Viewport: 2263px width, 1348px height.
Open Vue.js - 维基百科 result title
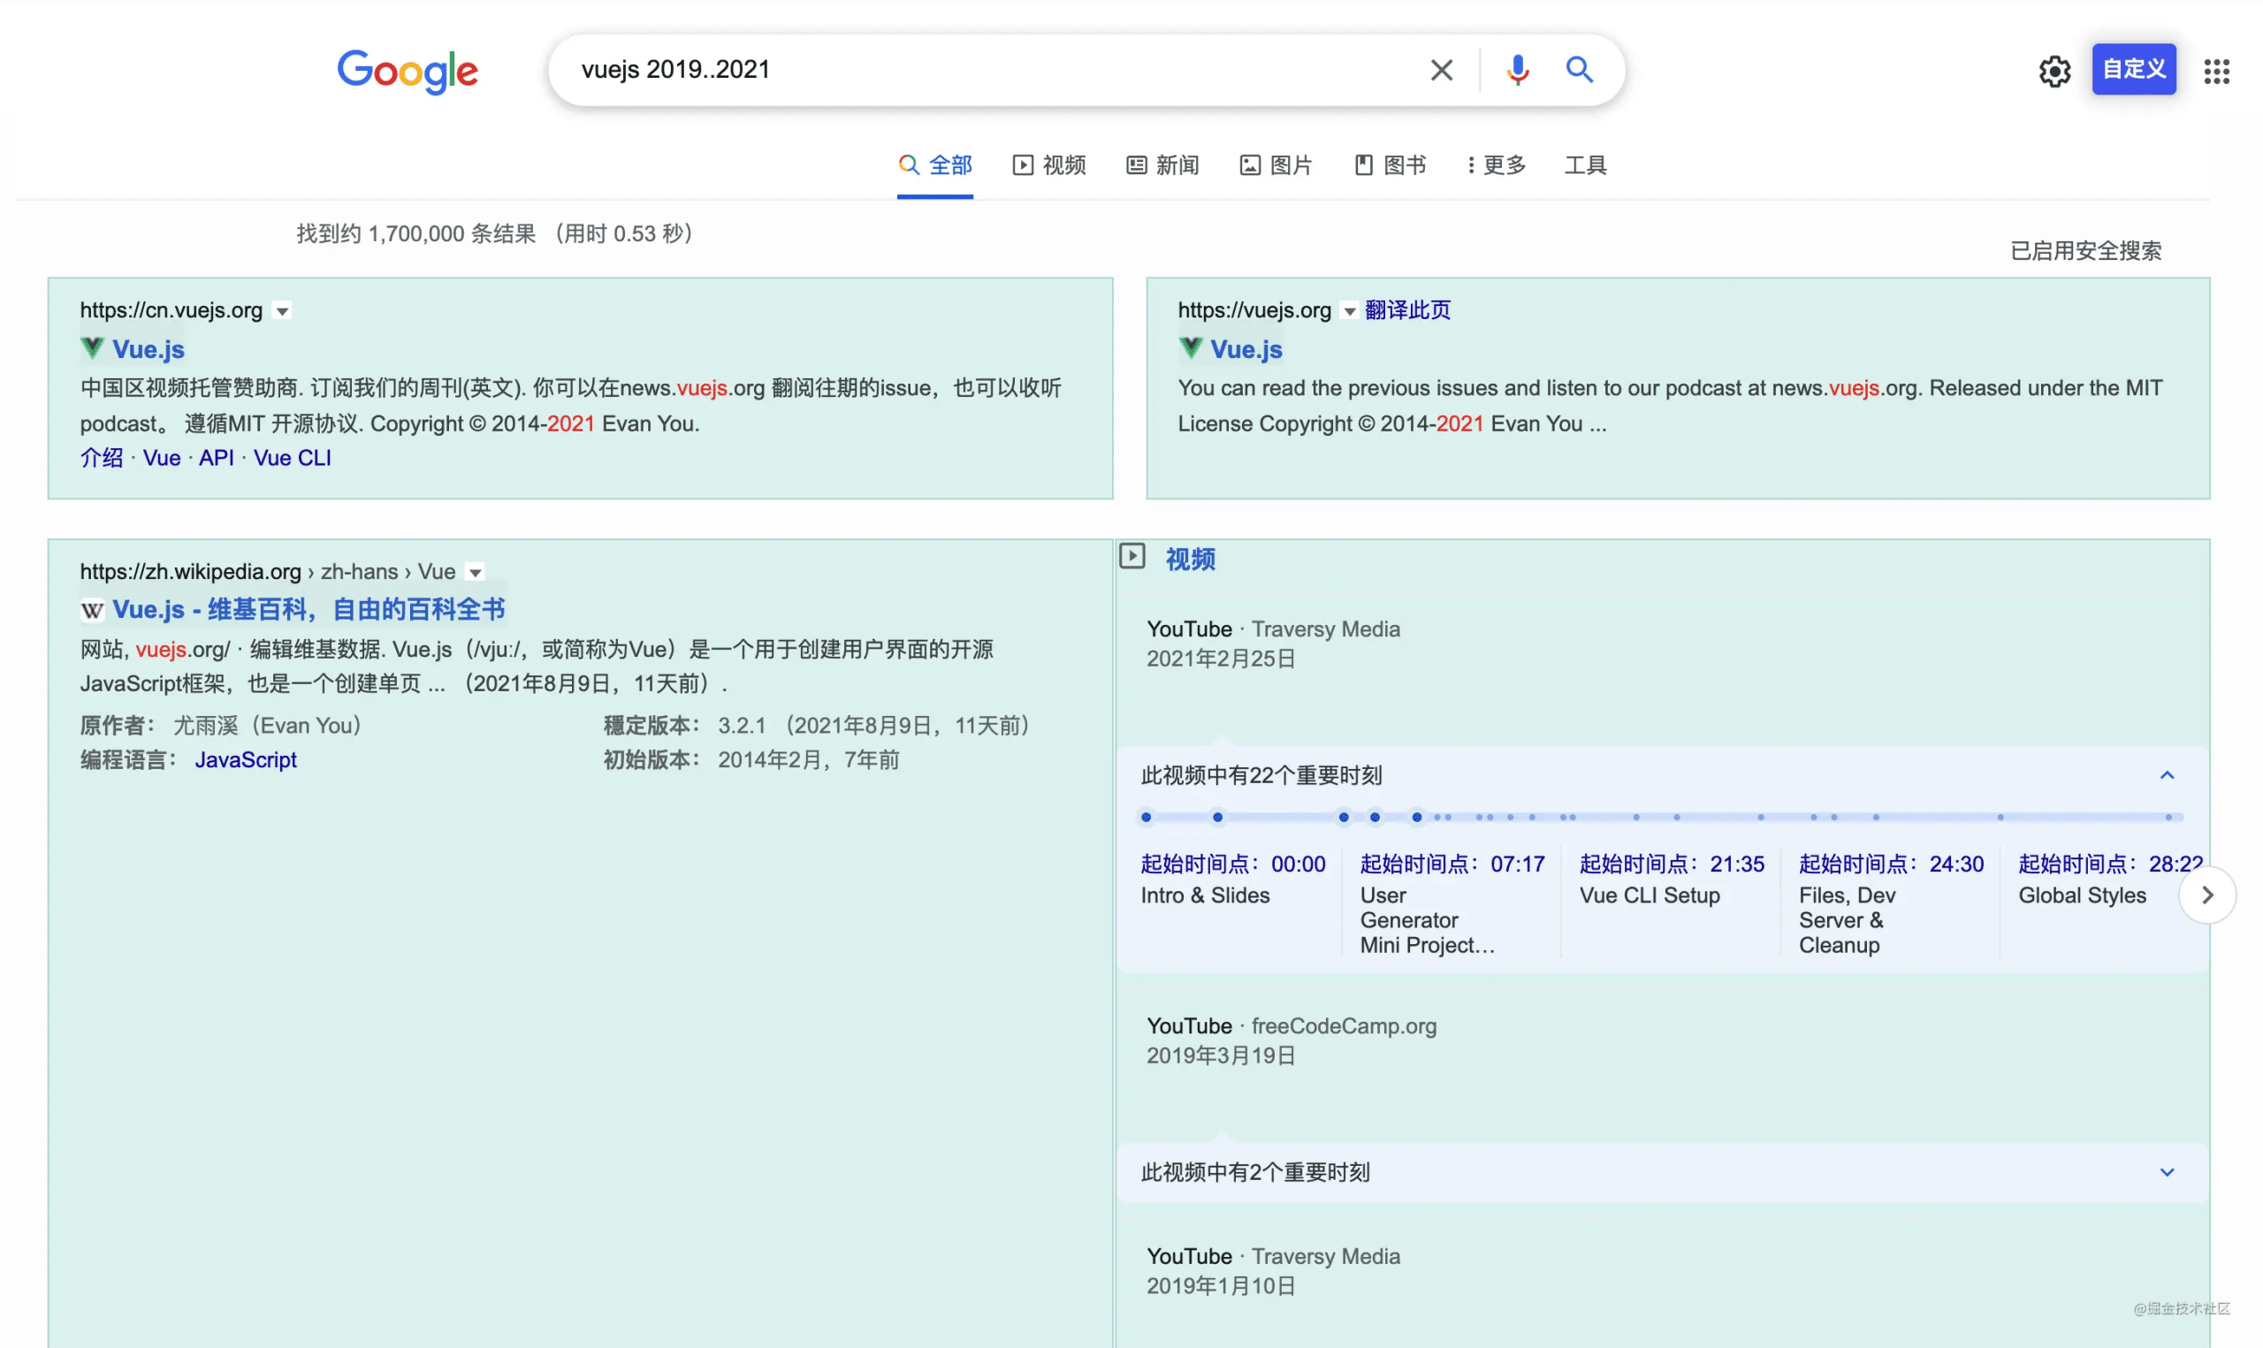coord(308,610)
